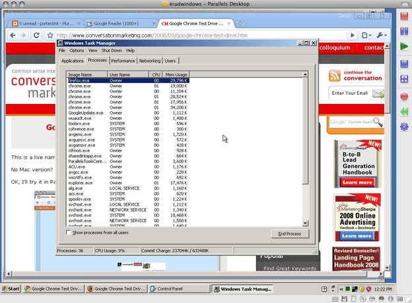
Task: Select the GoogleUpdate.exe process row
Action: (128, 113)
